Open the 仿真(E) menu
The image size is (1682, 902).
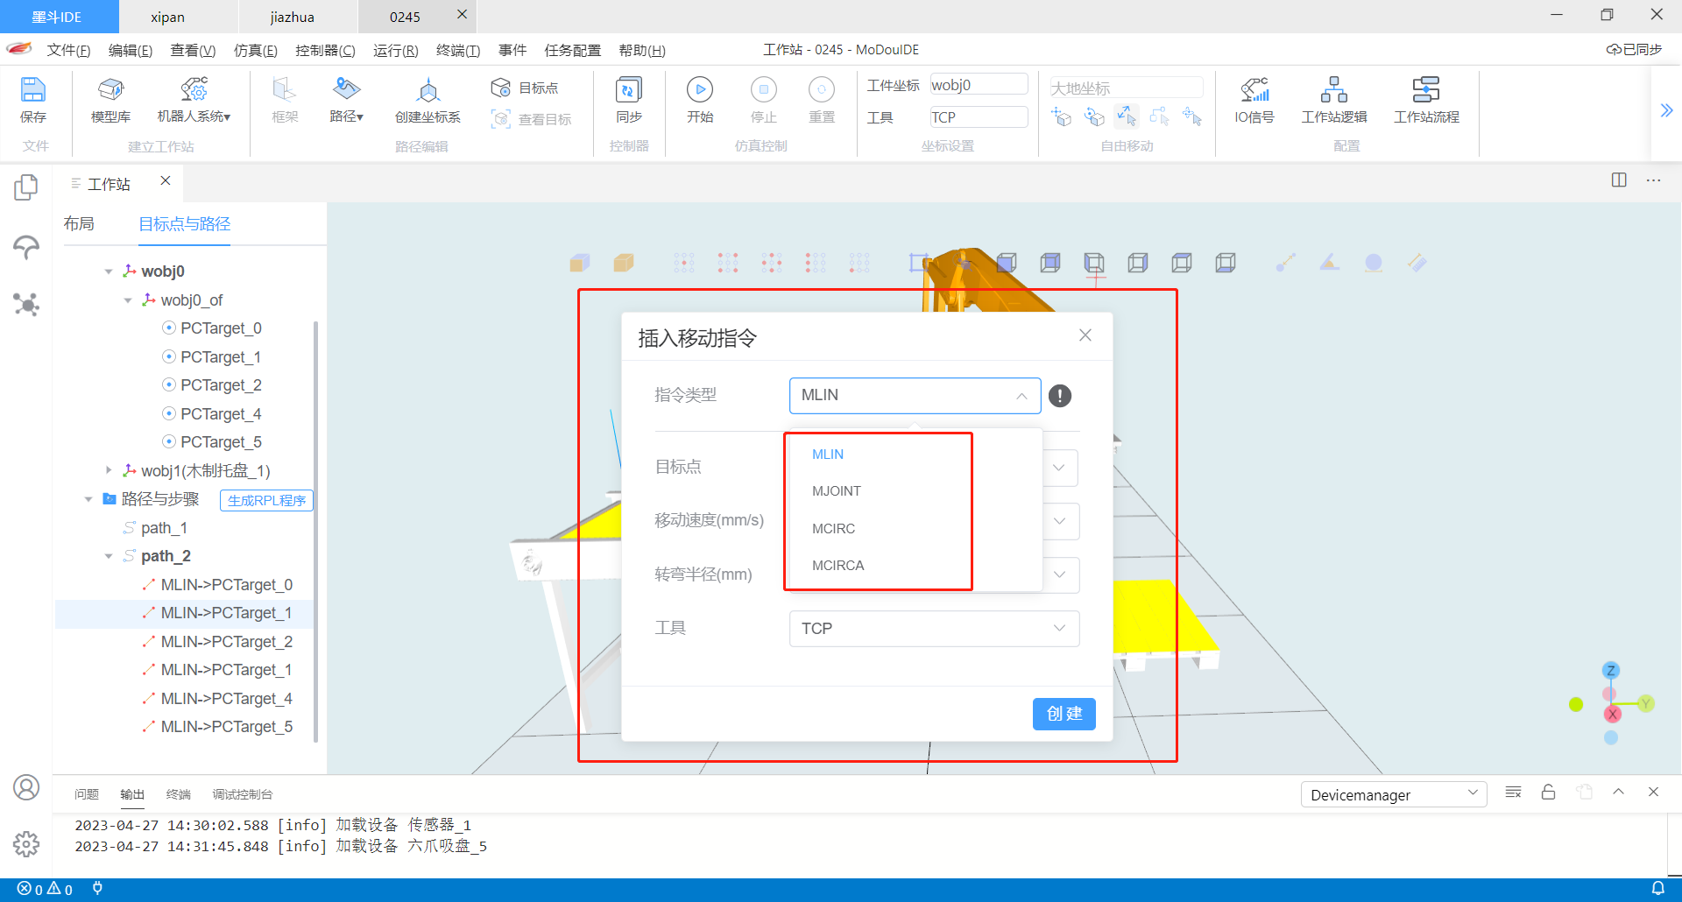(x=255, y=50)
